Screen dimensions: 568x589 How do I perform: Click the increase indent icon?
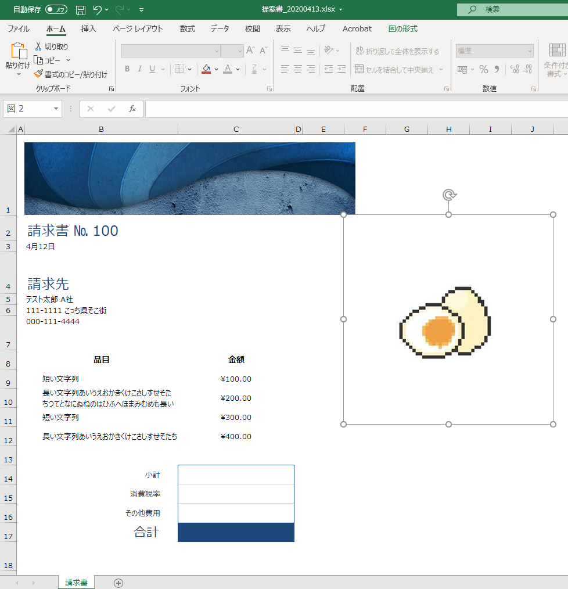click(x=341, y=69)
